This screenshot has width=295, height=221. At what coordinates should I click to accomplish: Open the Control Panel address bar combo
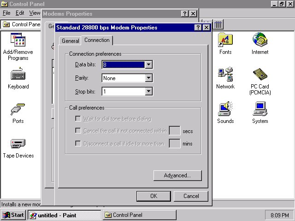pyautogui.click(x=21, y=24)
